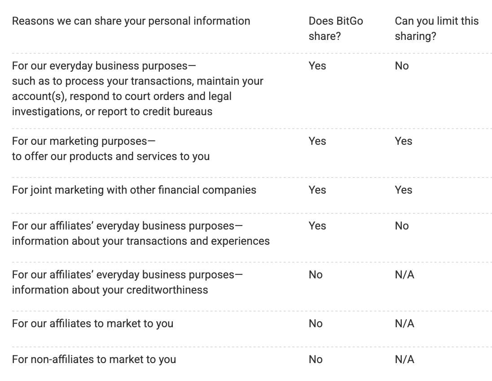Screen dimensions: 492x381
Task: Click 'N/A' in the creditworthiness row
Action: [404, 275]
